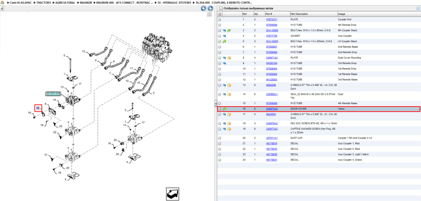Viewport: 421px width, 201px height.
Task: Sort by the 'Usage' column header
Action: (341, 14)
